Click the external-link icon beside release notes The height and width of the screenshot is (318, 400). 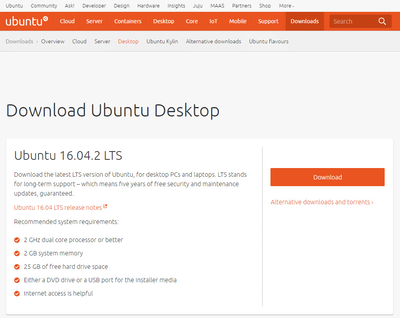pyautogui.click(x=105, y=206)
